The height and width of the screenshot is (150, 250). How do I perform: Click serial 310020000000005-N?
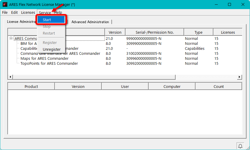click(144, 53)
